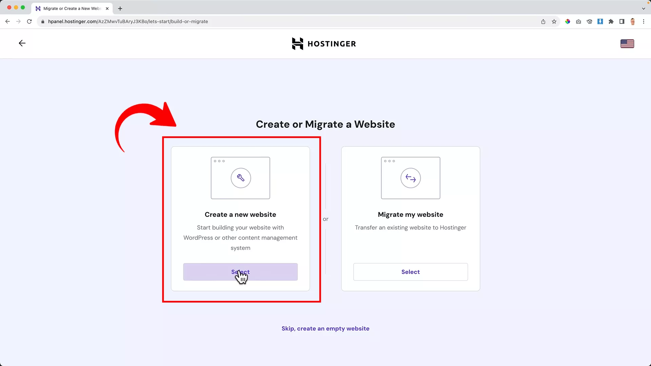
Task: Open the color wheel extension
Action: [x=568, y=21]
